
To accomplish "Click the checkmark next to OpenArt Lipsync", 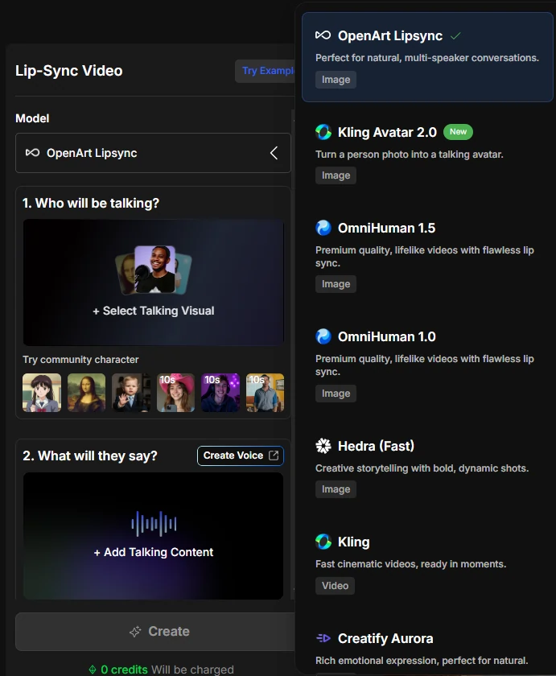I will point(455,36).
